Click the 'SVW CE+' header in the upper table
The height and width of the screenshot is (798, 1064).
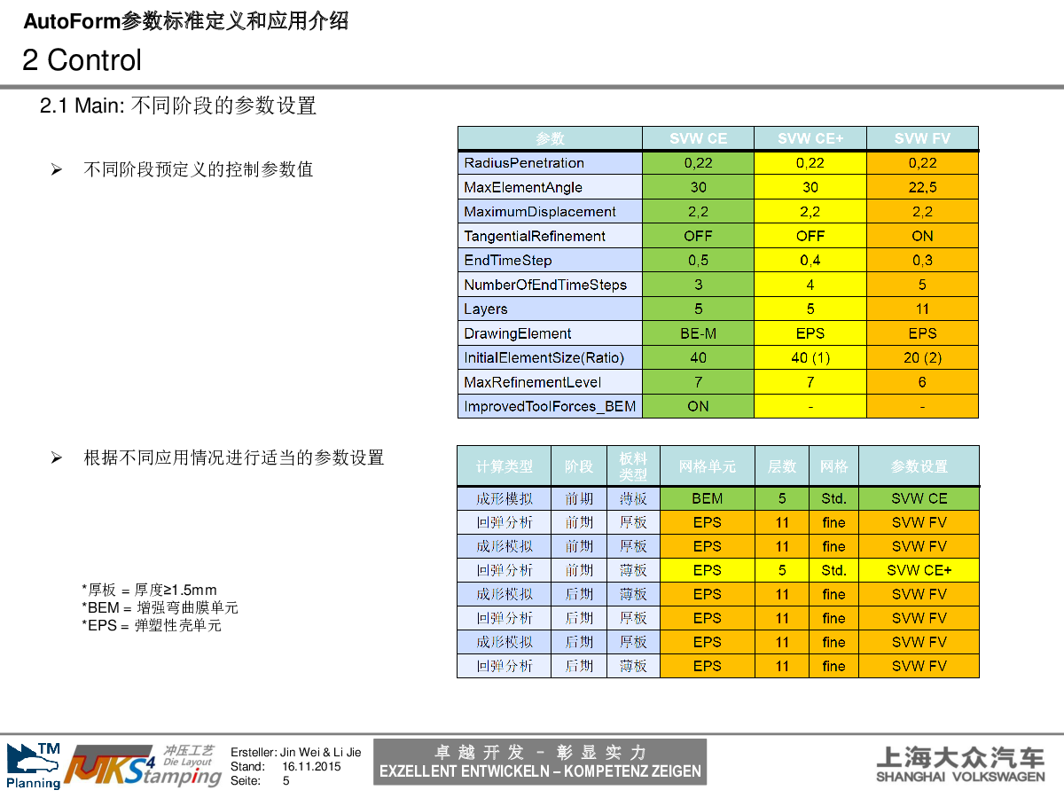[810, 138]
